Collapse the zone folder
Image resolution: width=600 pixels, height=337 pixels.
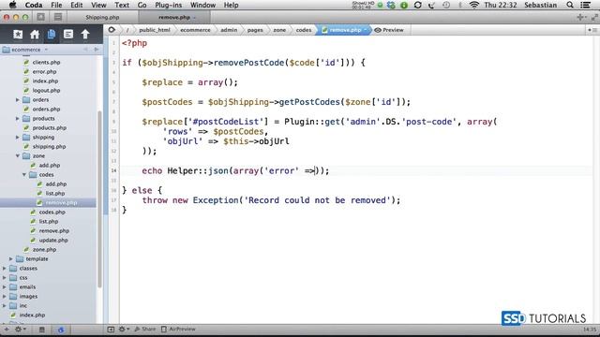(18, 156)
